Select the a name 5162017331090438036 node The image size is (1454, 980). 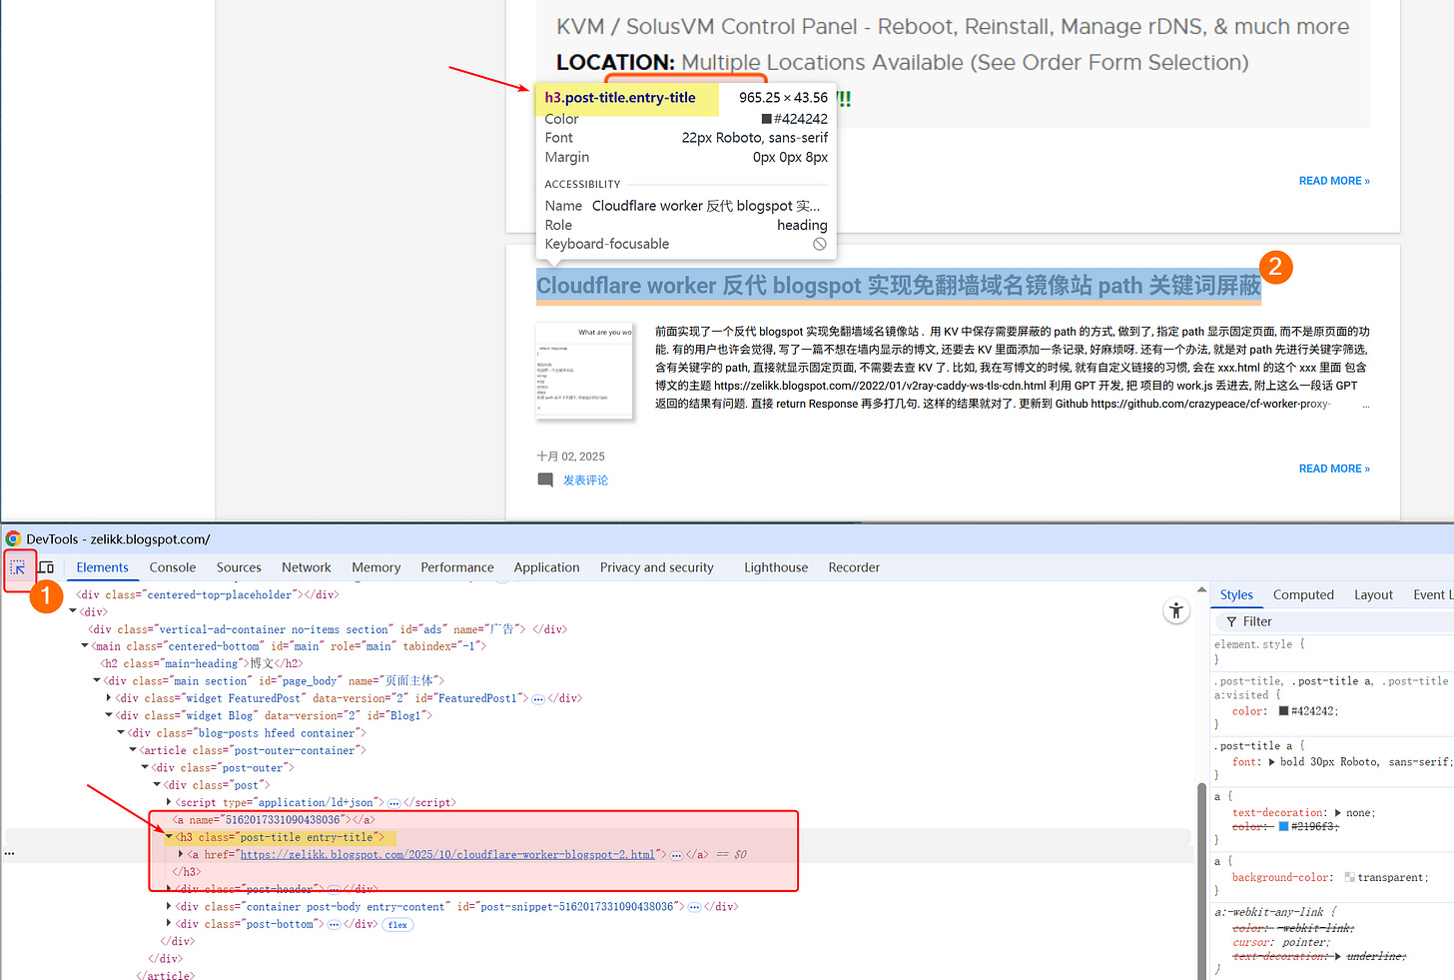pyautogui.click(x=274, y=820)
